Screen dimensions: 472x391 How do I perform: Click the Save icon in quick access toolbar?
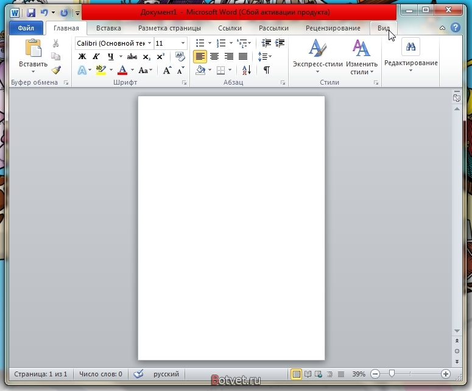pyautogui.click(x=30, y=13)
